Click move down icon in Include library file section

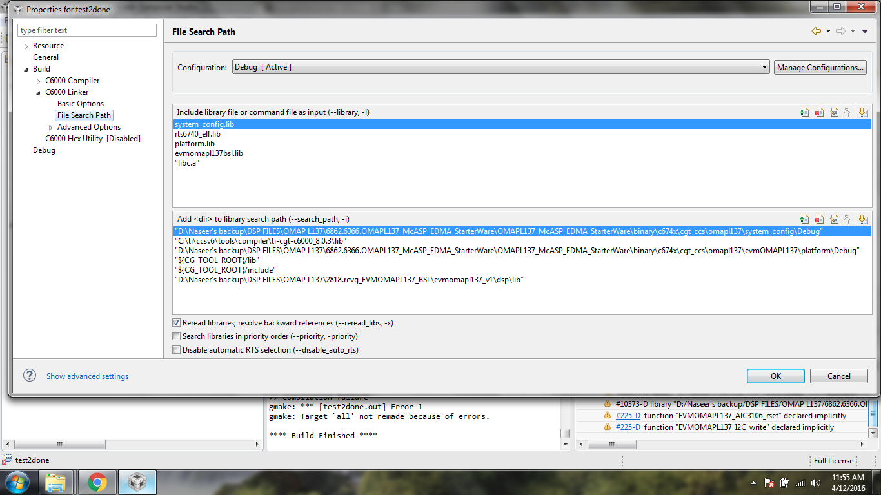point(862,112)
